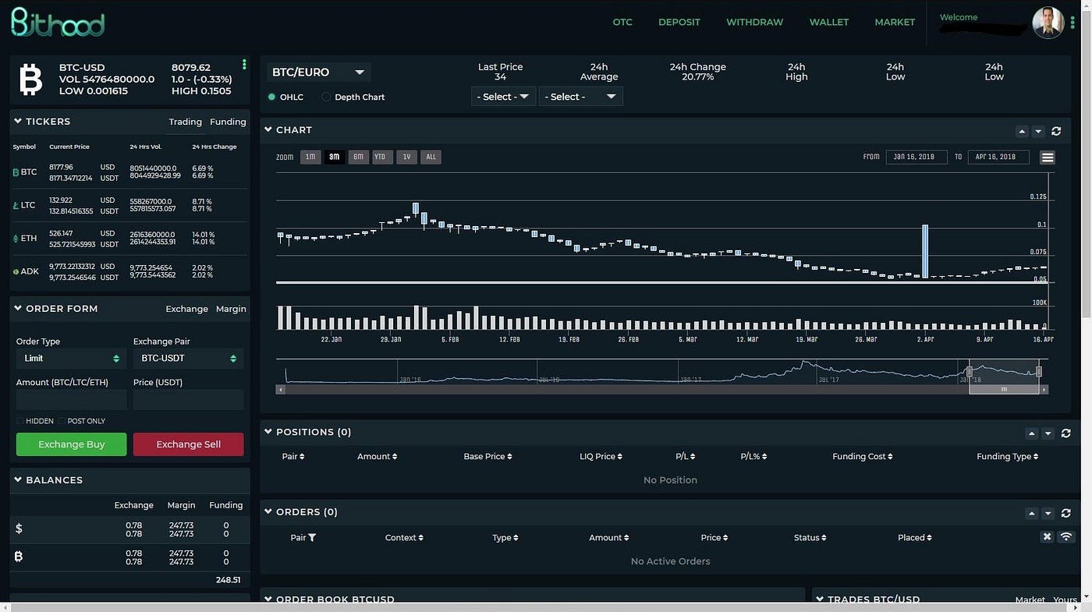Click the Amount input field in Order Form
Viewport: 1092px width, 612px height.
tap(71, 399)
